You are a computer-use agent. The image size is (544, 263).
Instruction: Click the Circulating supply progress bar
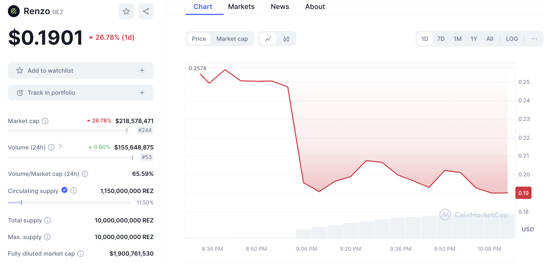coord(69,203)
